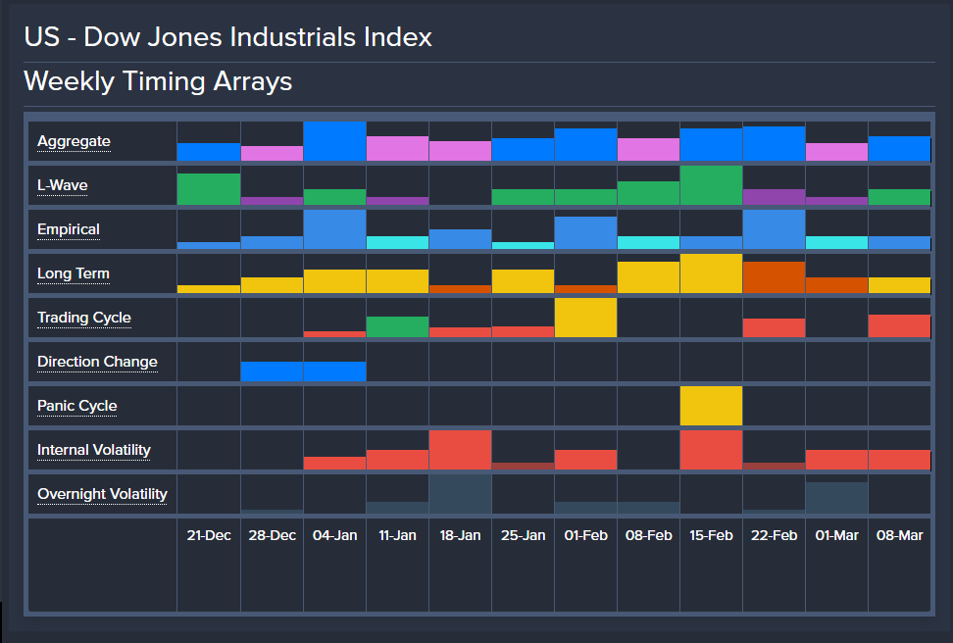Viewport: 953px width, 643px height.
Task: Click the 01-Feb date label
Action: click(x=586, y=535)
